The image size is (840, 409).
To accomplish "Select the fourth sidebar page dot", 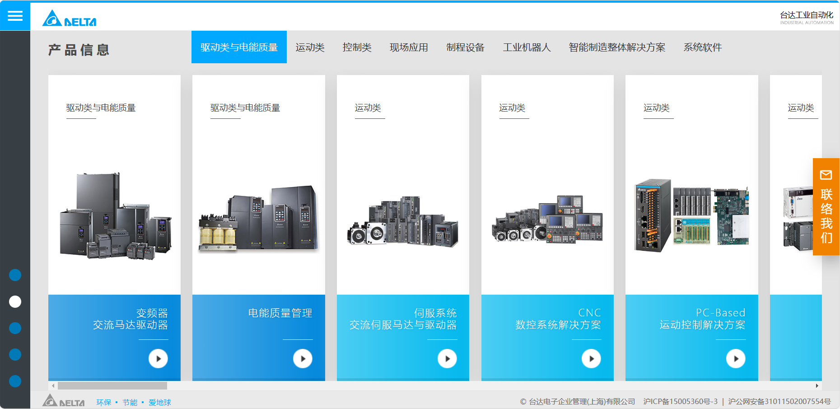I will tap(15, 354).
